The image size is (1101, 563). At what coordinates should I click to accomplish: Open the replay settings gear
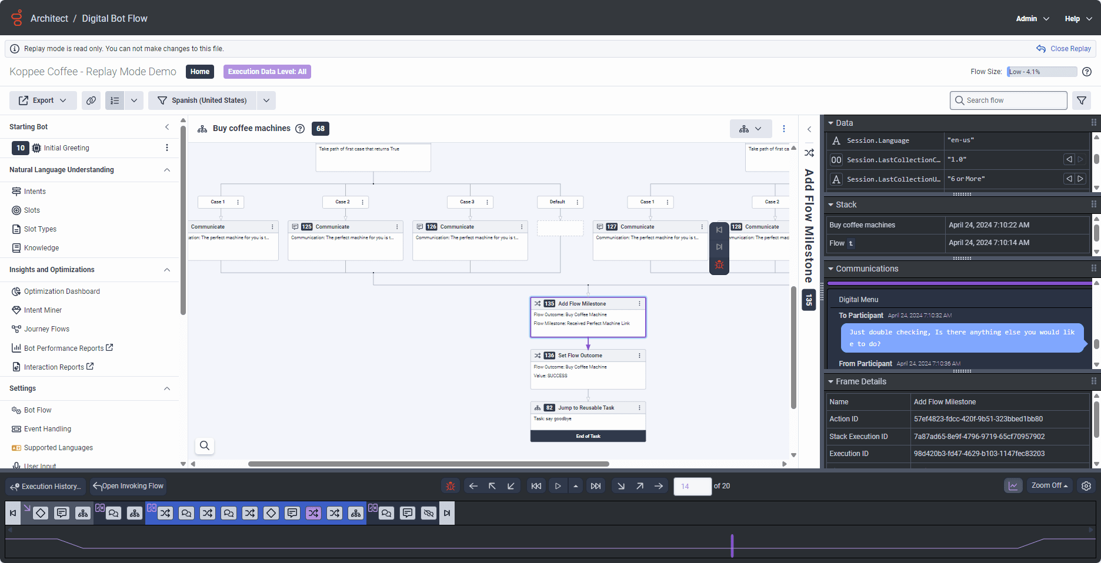[1086, 486]
